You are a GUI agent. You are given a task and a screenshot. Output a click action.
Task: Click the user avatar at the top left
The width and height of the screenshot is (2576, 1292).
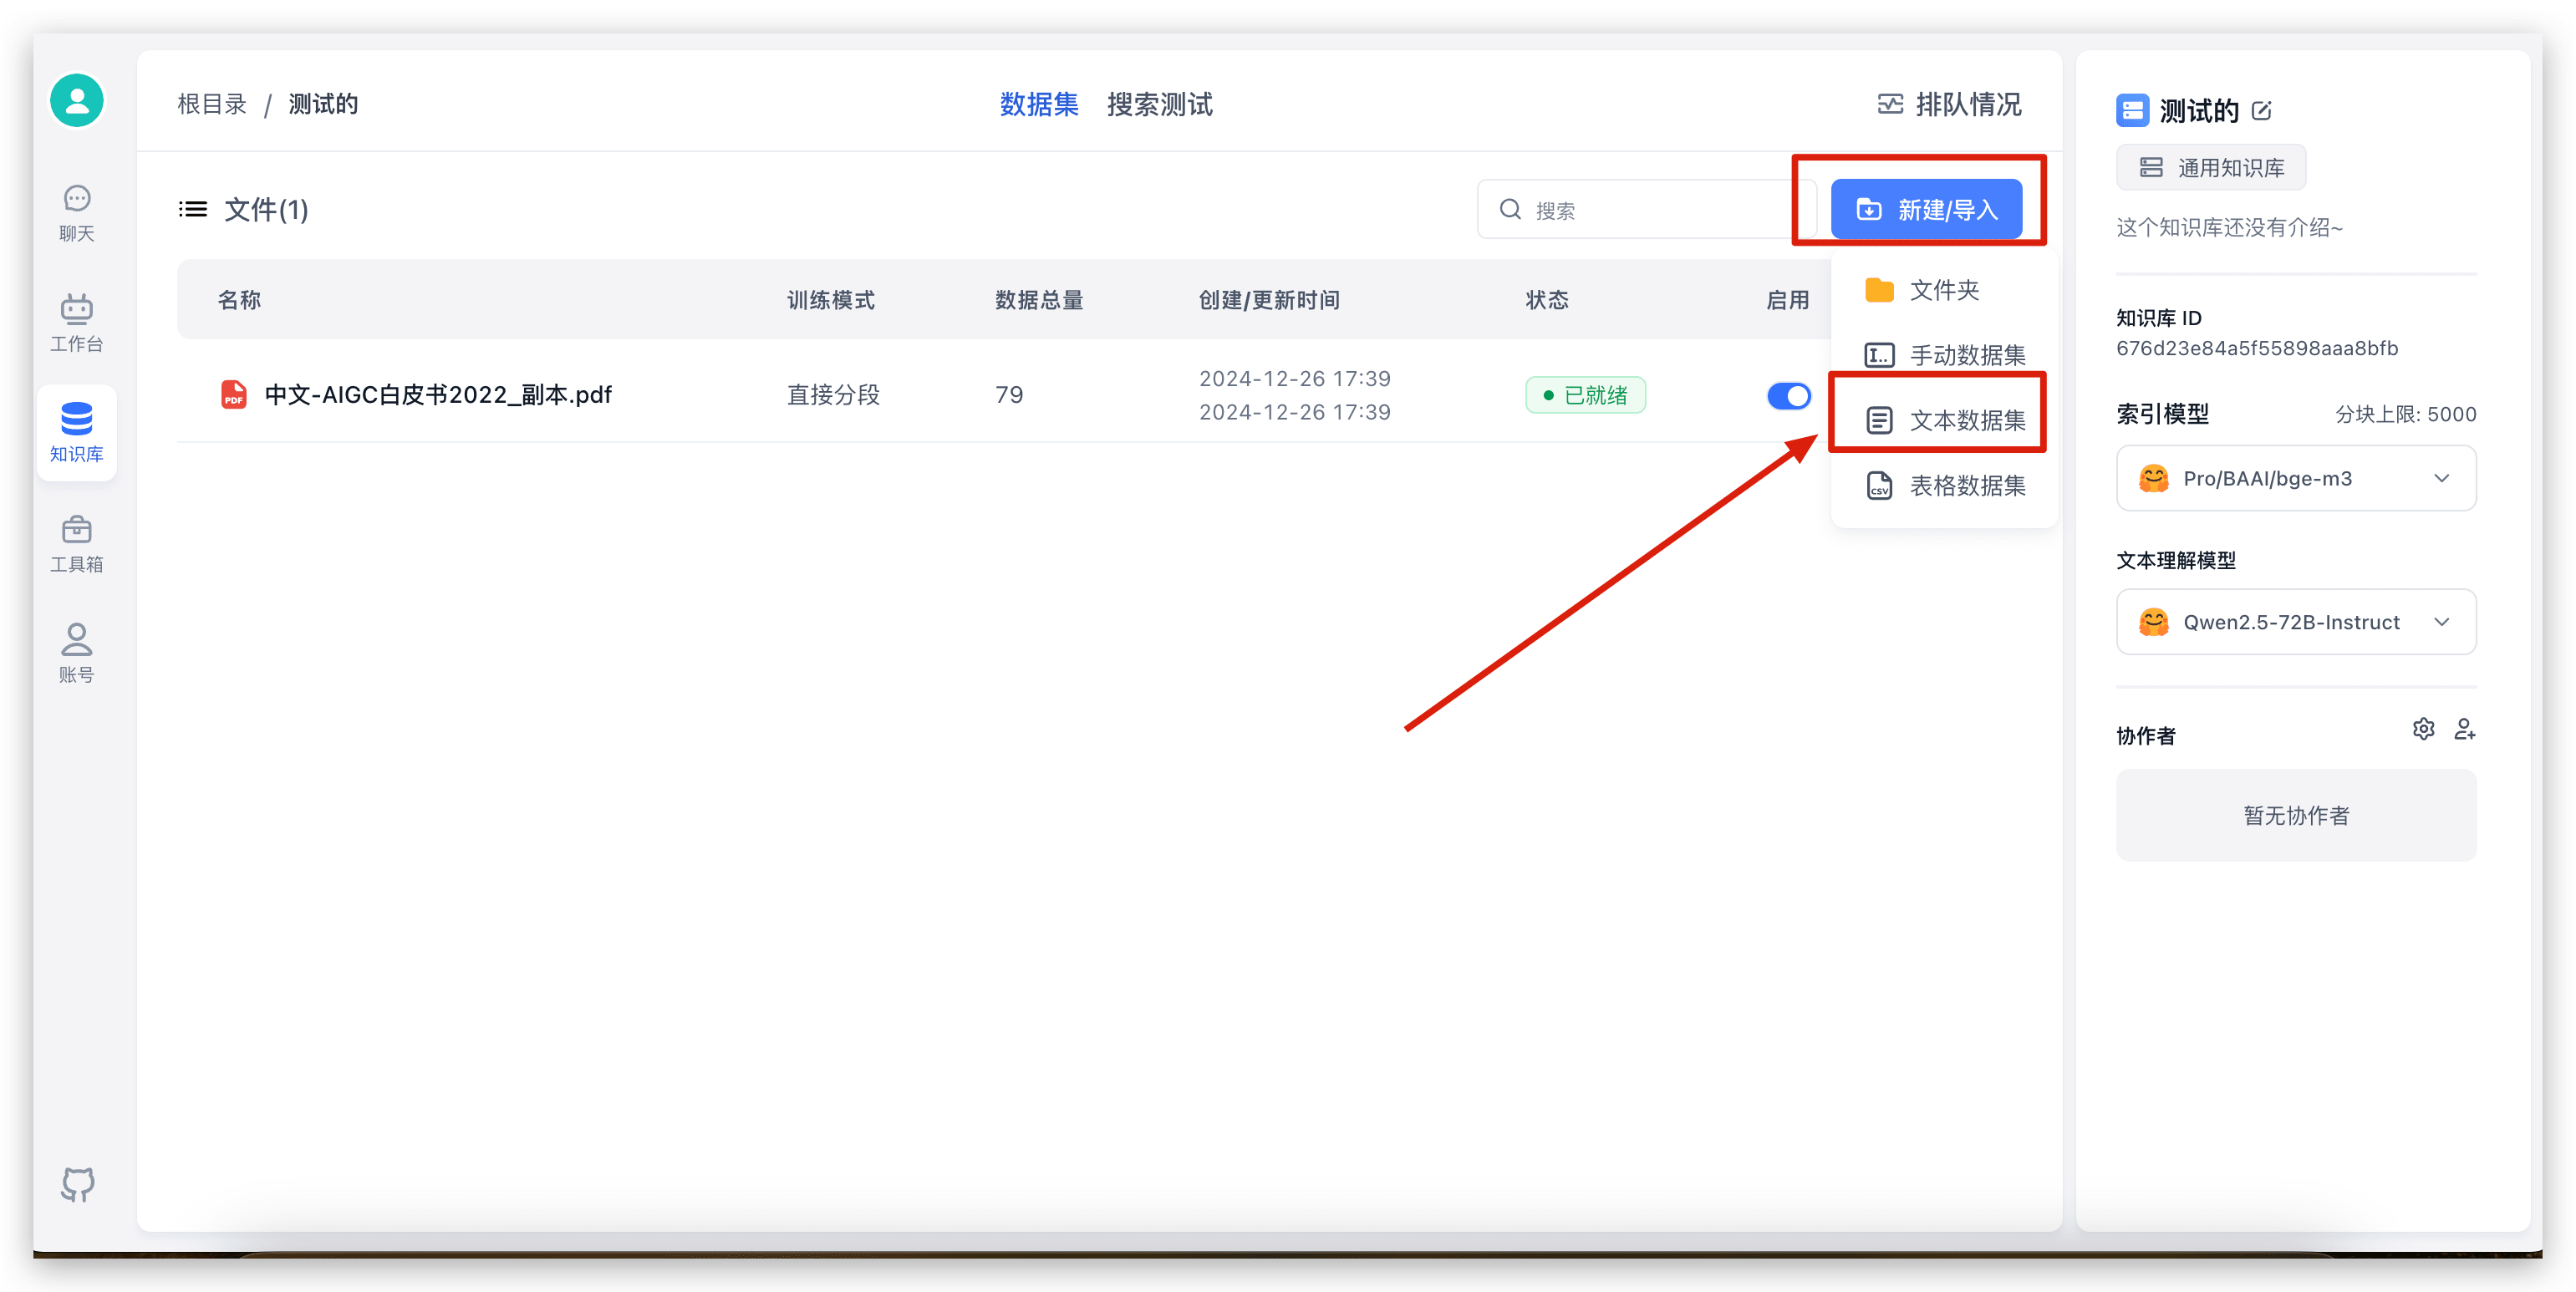(x=77, y=100)
